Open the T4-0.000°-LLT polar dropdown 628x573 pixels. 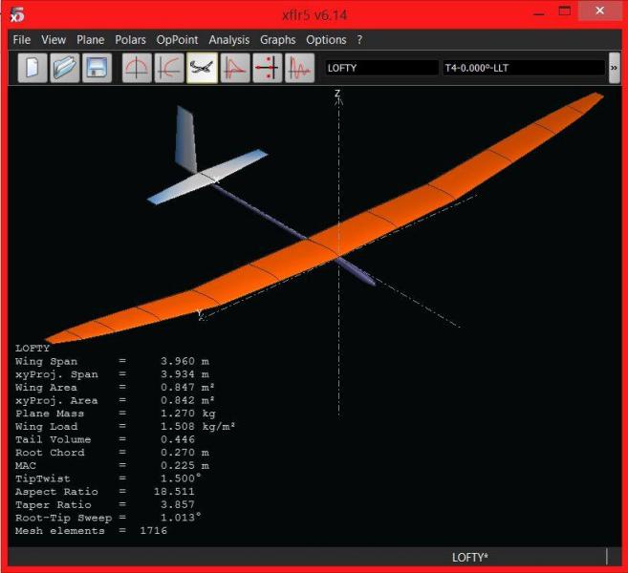click(523, 68)
